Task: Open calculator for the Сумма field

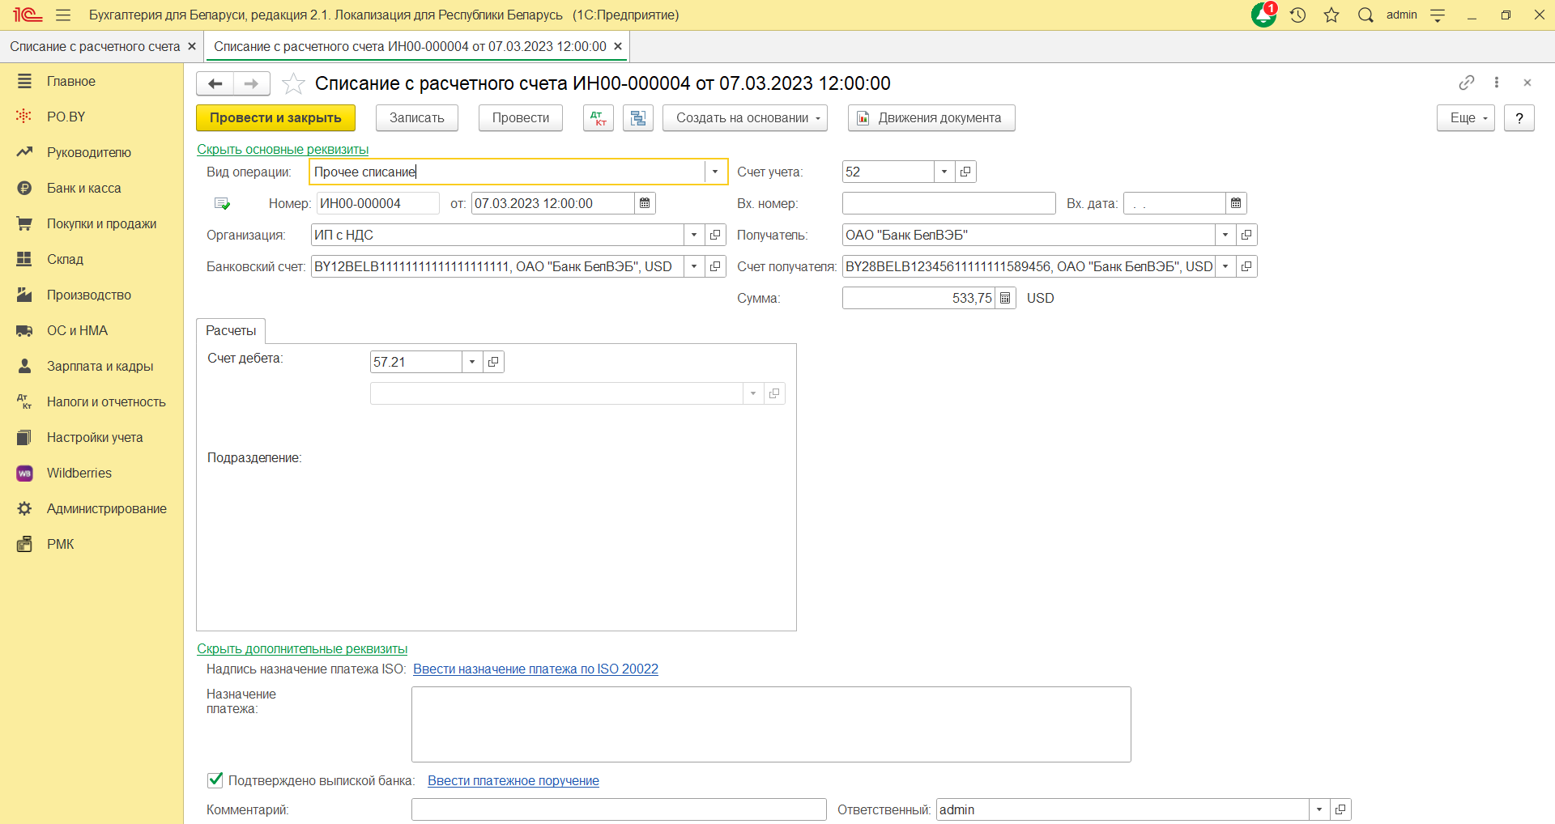Action: pyautogui.click(x=1005, y=298)
